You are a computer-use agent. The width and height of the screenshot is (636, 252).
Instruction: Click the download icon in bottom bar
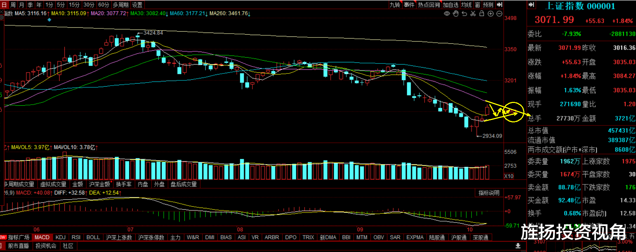click(x=518, y=246)
